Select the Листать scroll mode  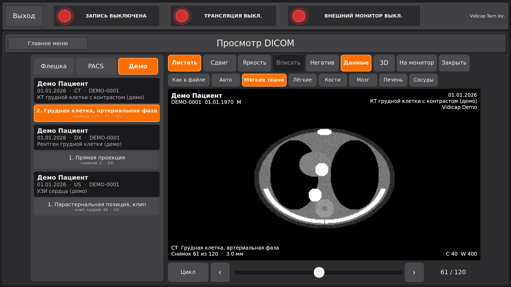184,63
